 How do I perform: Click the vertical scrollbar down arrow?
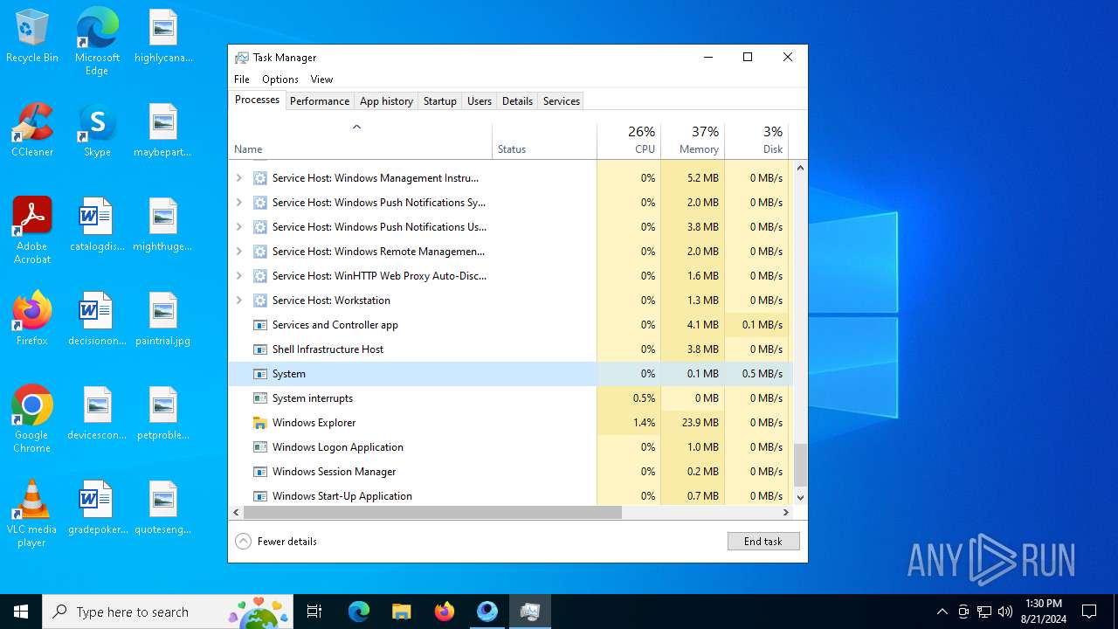800,497
